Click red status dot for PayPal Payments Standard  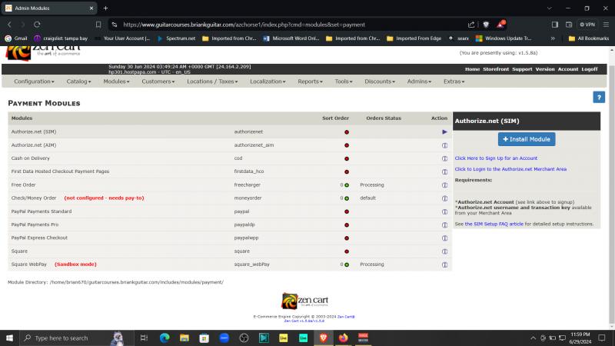(347, 212)
